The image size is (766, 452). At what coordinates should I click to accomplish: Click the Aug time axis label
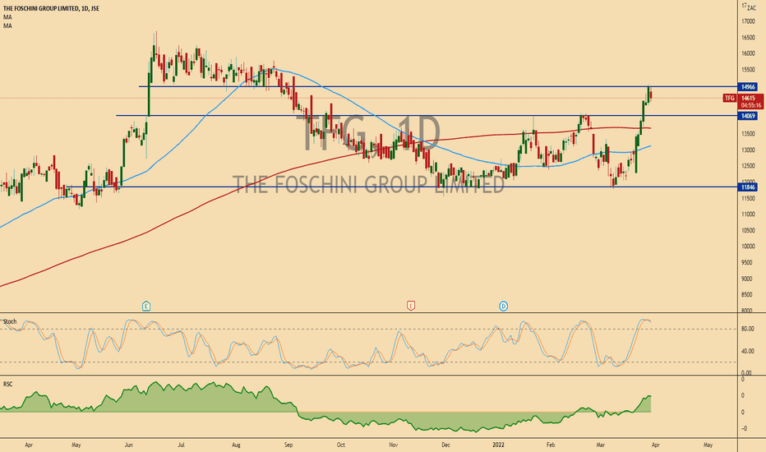(x=236, y=445)
